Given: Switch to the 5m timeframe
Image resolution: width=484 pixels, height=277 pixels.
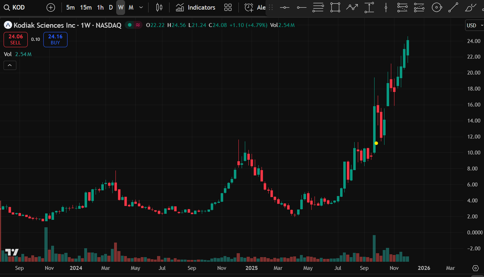Looking at the screenshot, I should (x=70, y=7).
